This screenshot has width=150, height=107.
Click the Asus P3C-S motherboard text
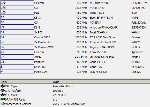point(97,13)
